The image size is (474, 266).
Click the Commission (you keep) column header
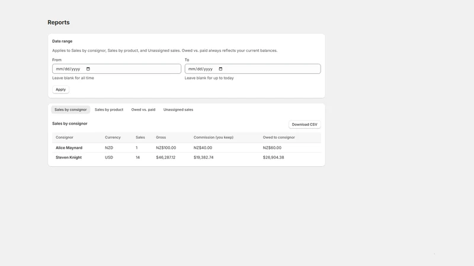coord(213,137)
